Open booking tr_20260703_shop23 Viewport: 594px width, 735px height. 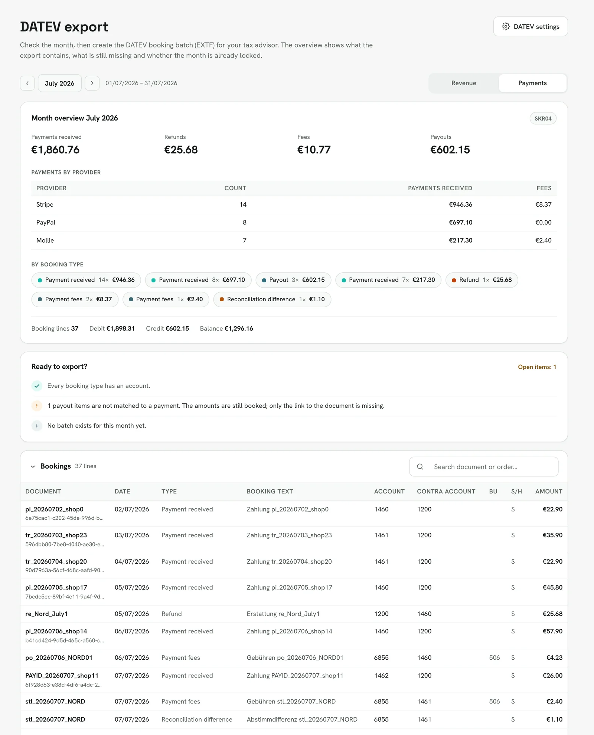294,540
